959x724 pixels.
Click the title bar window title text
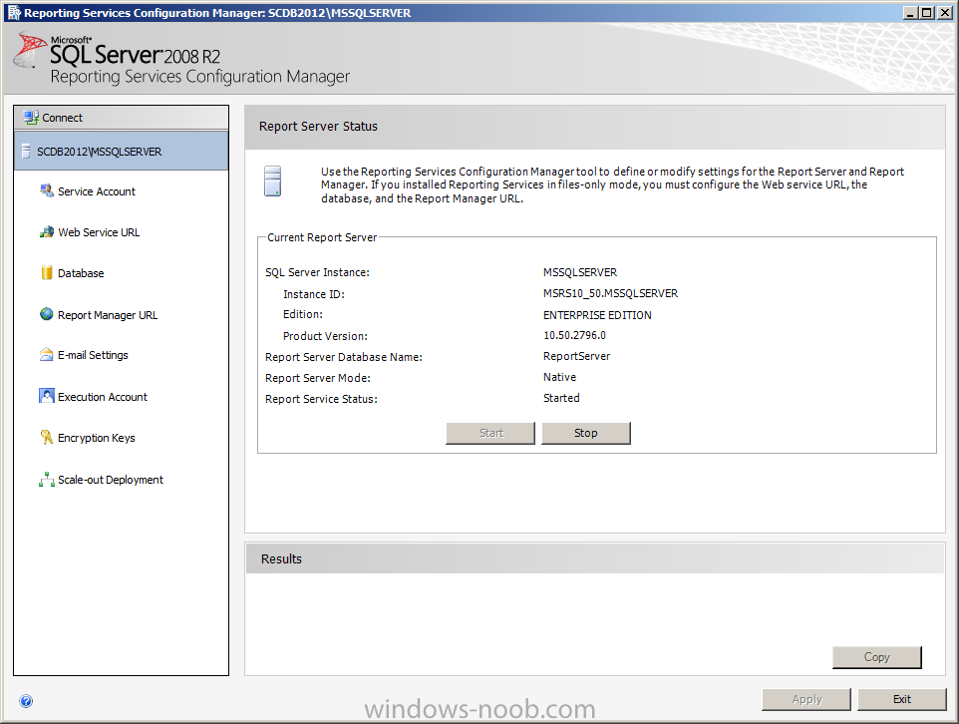coord(217,13)
